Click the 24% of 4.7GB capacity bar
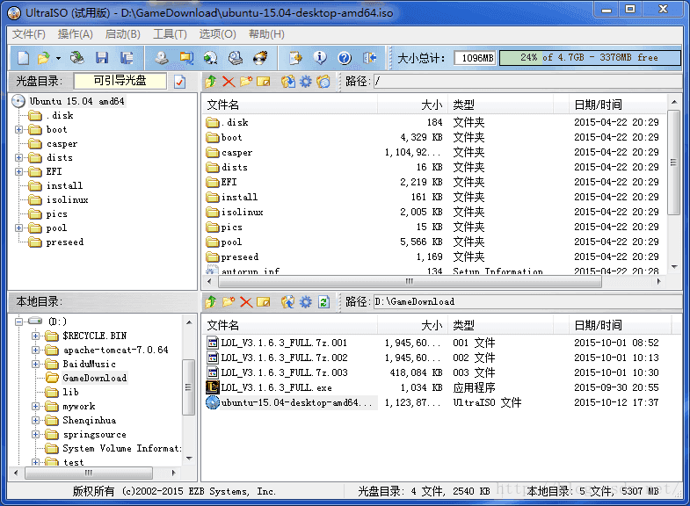Viewport: 690px width, 506px height. [x=590, y=58]
